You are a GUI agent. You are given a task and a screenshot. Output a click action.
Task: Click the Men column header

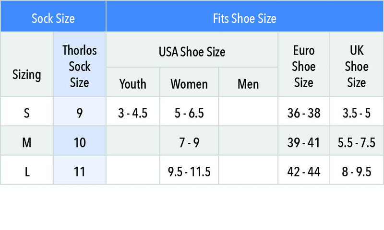tap(248, 82)
